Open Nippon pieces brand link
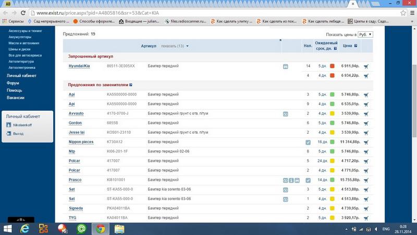417x235 pixels. [81, 142]
